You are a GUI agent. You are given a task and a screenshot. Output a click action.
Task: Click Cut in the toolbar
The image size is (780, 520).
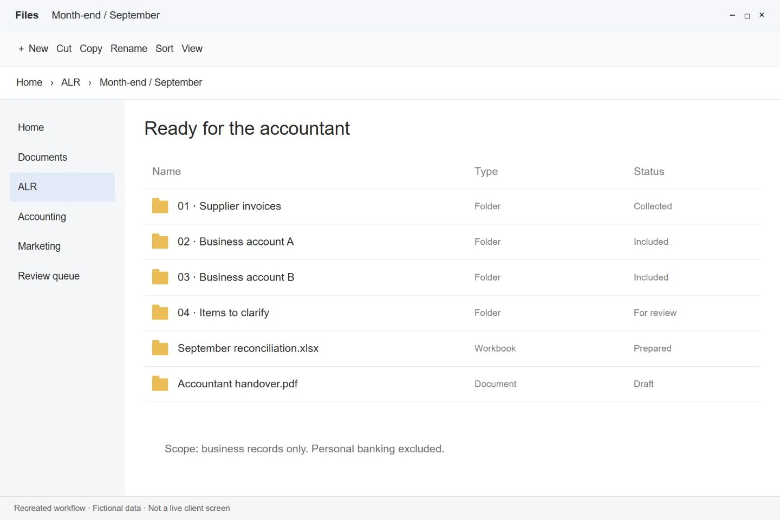pyautogui.click(x=64, y=48)
